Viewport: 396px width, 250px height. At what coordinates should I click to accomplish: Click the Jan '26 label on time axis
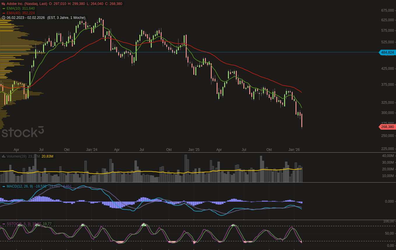[x=294, y=150]
